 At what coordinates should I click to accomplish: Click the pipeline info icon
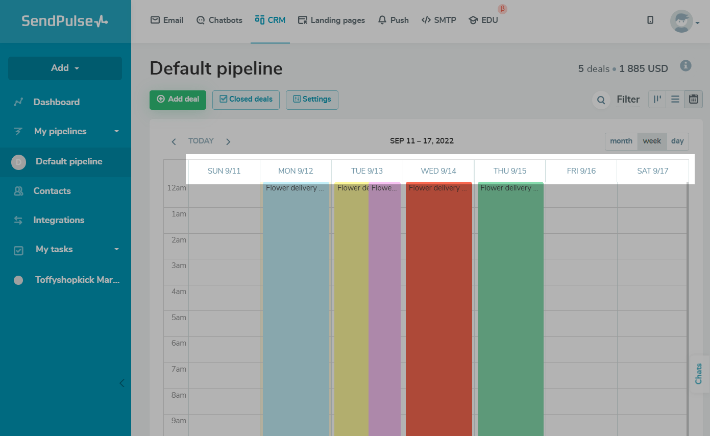point(686,66)
